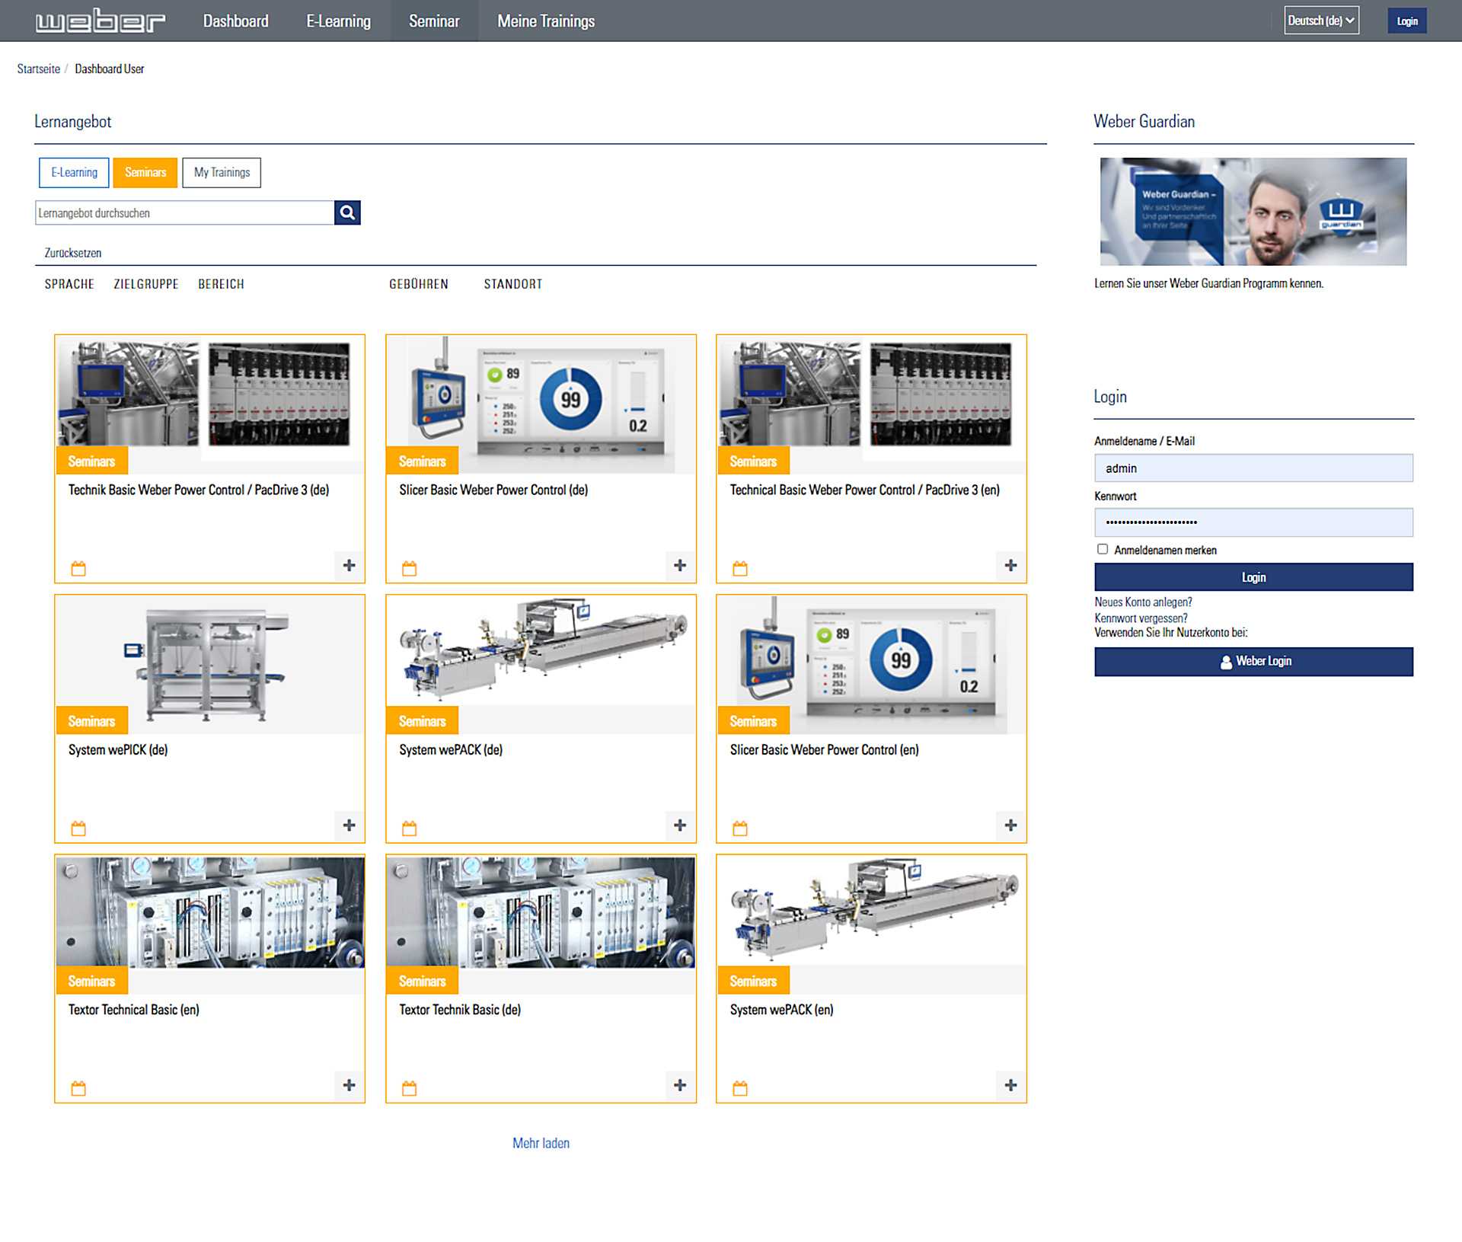Click the Neues Konto anlegen? link
1462x1242 pixels.
(1143, 602)
